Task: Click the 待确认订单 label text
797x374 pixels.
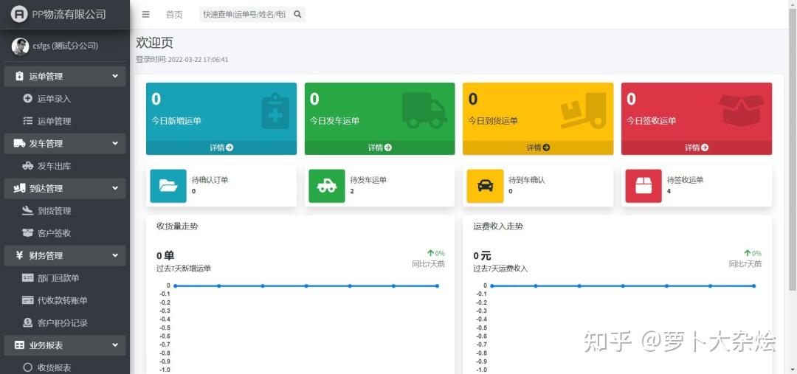Action: pos(210,180)
